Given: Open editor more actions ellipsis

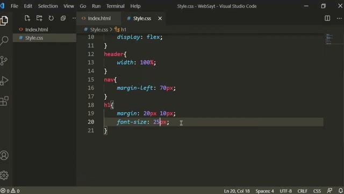Looking at the screenshot, I should click(339, 18).
